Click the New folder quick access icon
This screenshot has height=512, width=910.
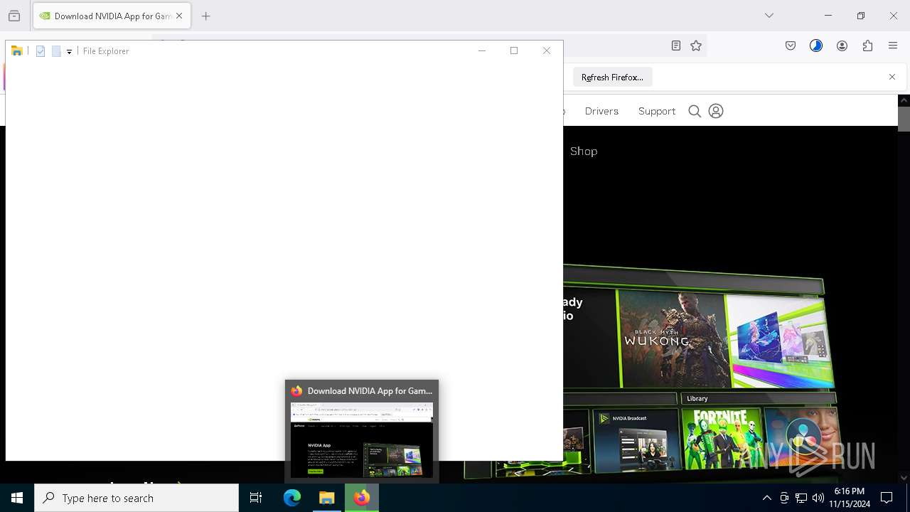[56, 51]
